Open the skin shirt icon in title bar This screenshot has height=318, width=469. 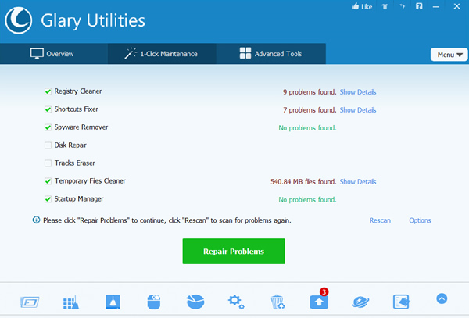click(x=385, y=6)
